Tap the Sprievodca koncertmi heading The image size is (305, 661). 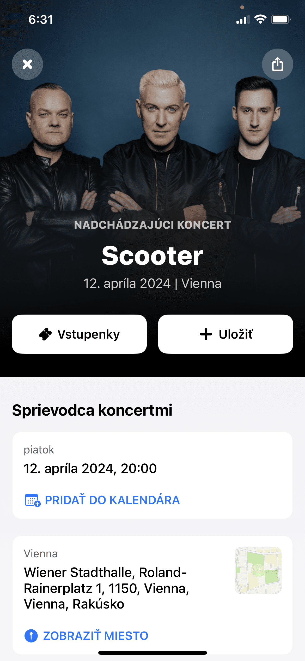[x=92, y=410]
